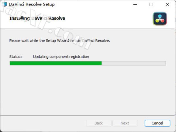Click the disabled Back button
Viewport: 176px width, 132px height.
click(99, 123)
